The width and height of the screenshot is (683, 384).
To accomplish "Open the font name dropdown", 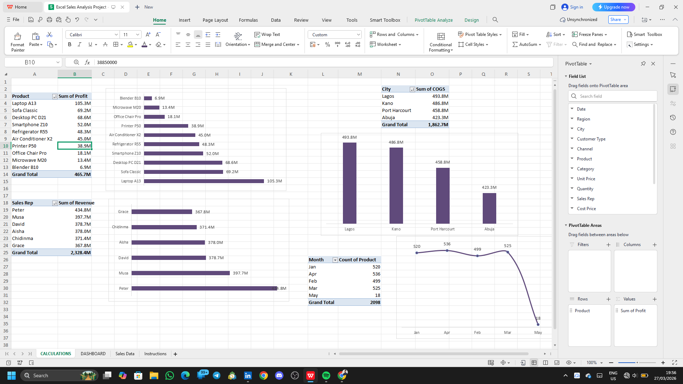I will click(x=116, y=34).
